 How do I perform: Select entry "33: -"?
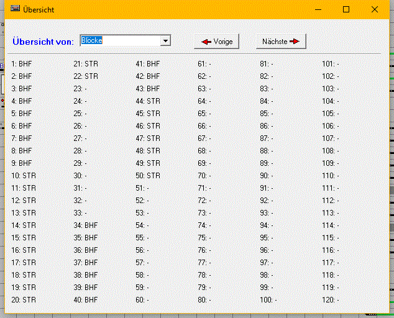click(80, 213)
